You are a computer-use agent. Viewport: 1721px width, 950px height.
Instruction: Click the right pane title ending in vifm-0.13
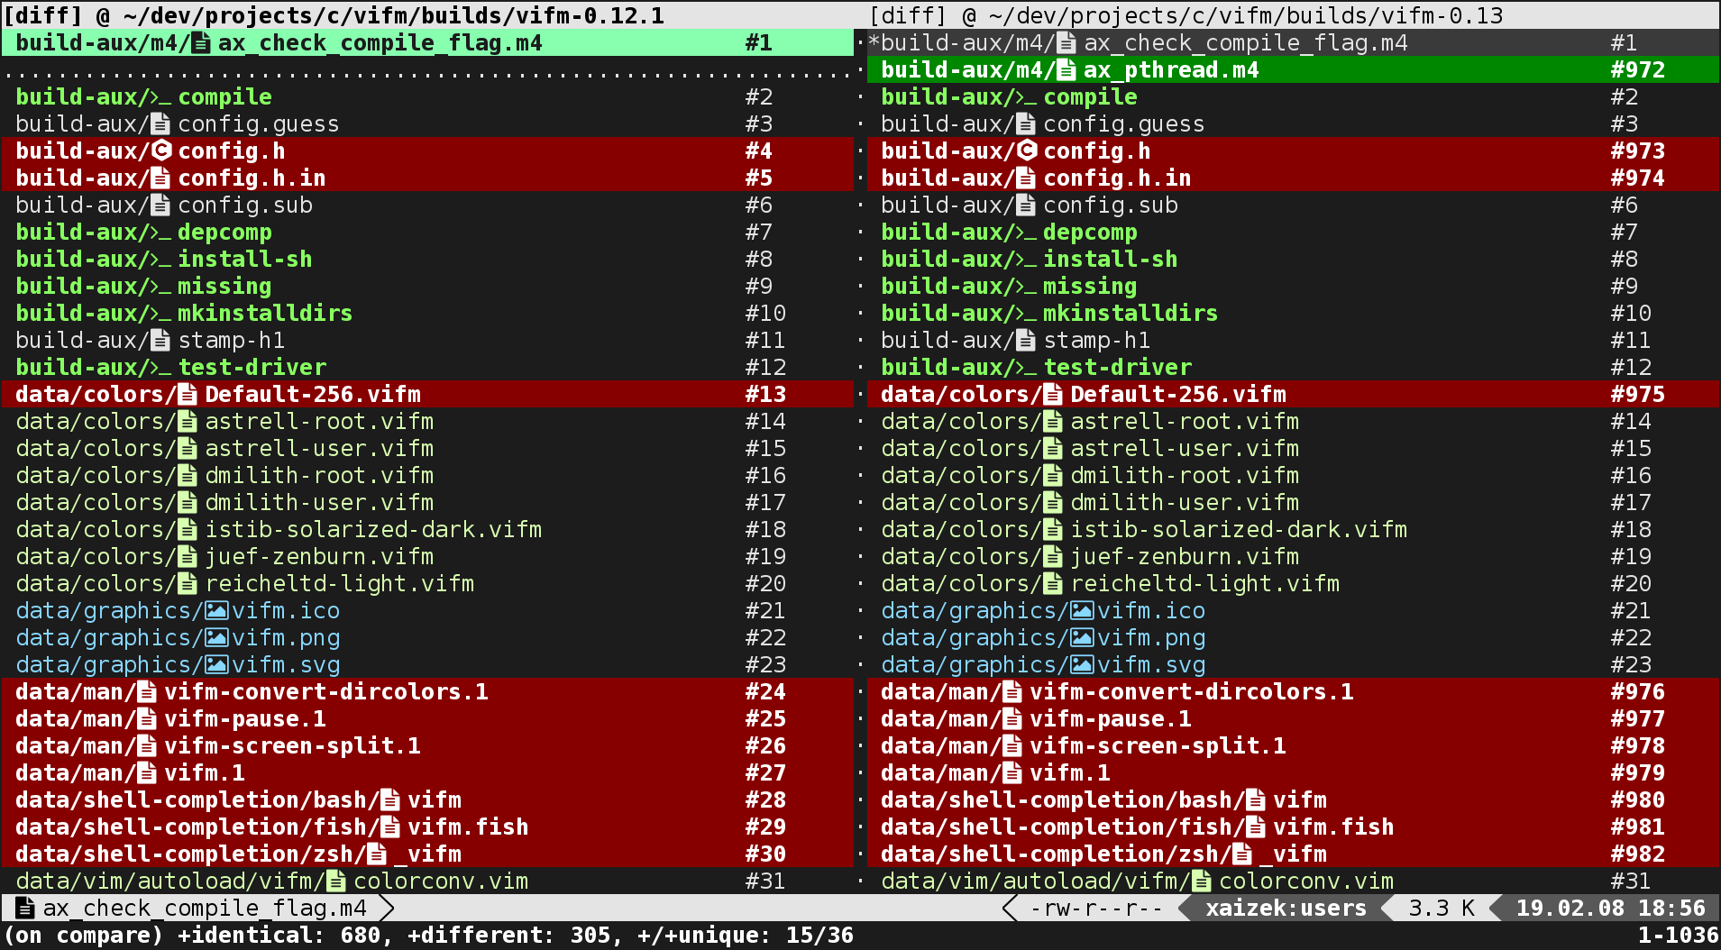[x=1186, y=15]
